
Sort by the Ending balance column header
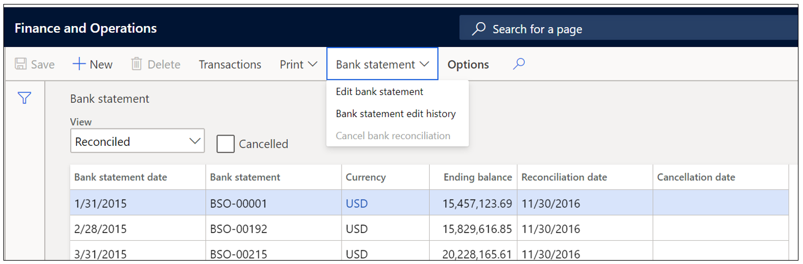473,177
